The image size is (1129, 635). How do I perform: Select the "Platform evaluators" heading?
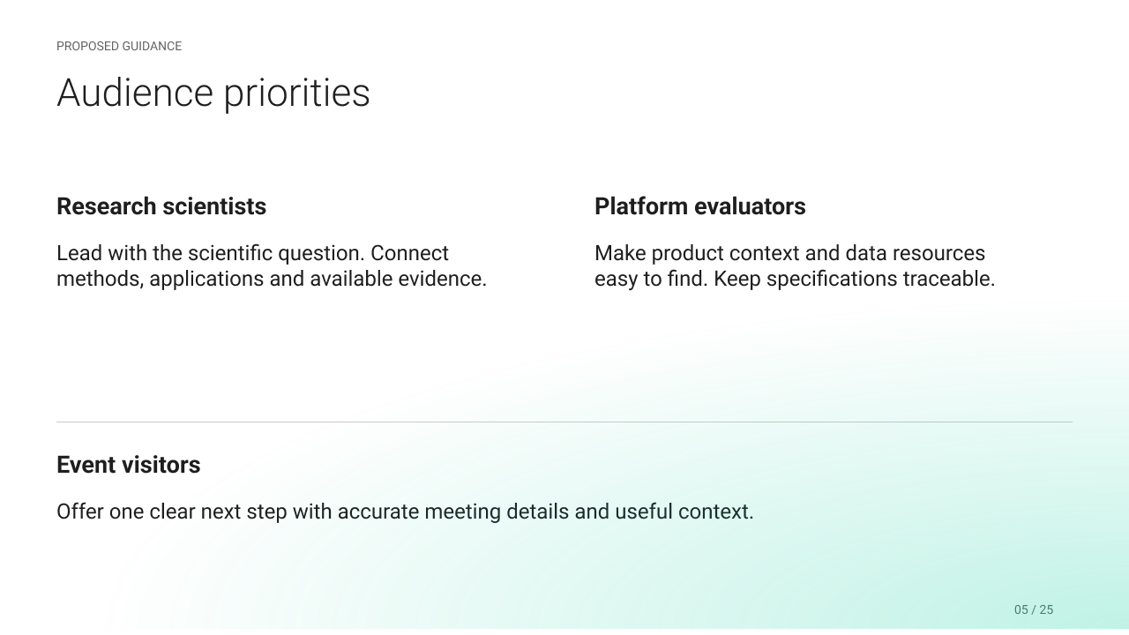click(x=700, y=206)
